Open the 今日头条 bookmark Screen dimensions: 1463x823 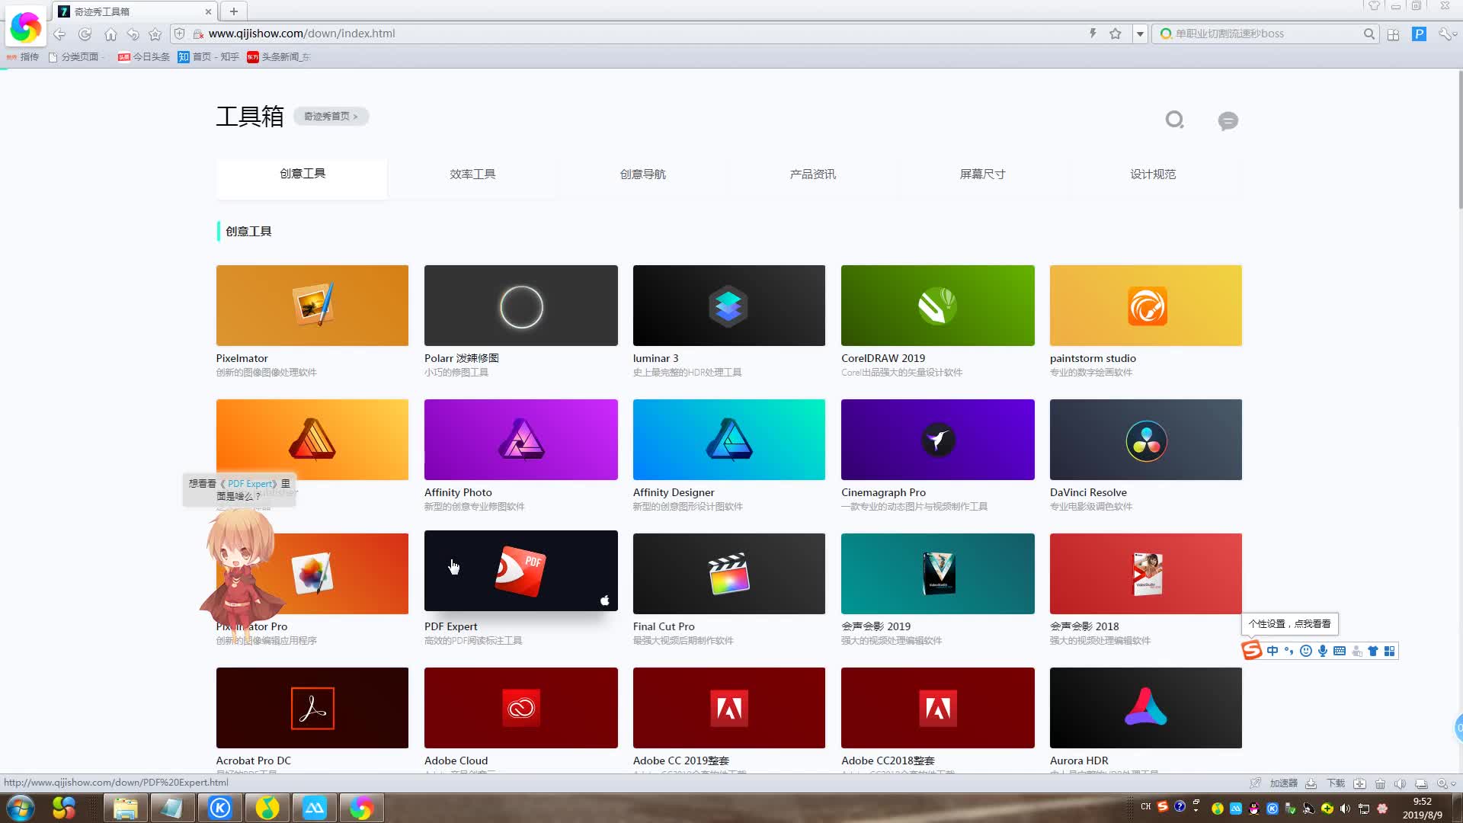click(x=143, y=57)
